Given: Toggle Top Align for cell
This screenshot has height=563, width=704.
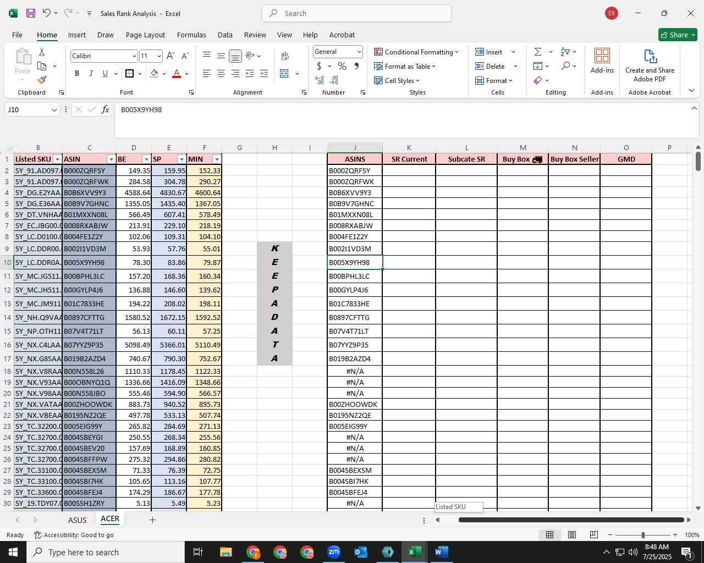Looking at the screenshot, I should [207, 56].
